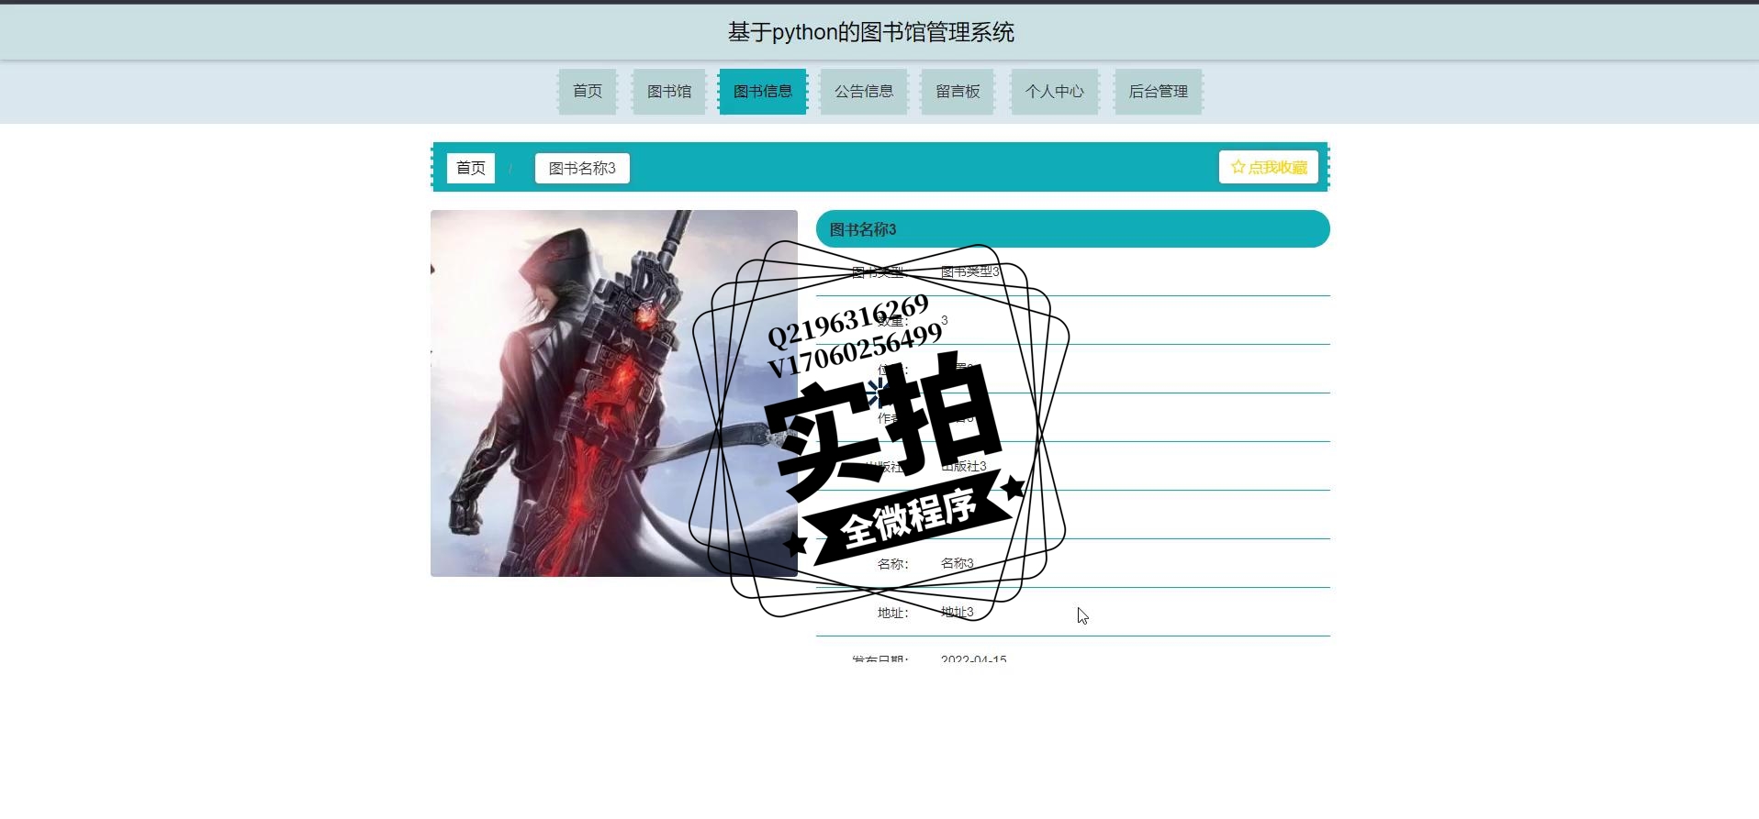Open the book cover image
1759x819 pixels.
click(614, 393)
